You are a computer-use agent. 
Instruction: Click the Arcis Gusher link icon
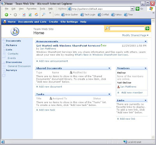click(63, 15)
